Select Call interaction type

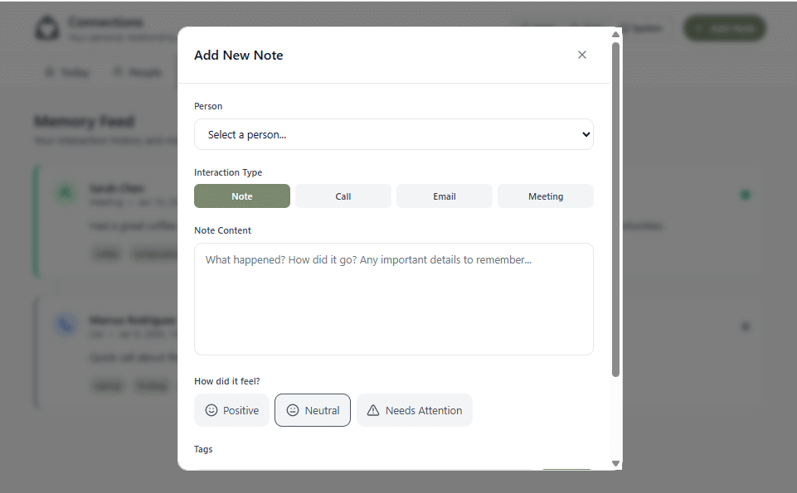(343, 196)
